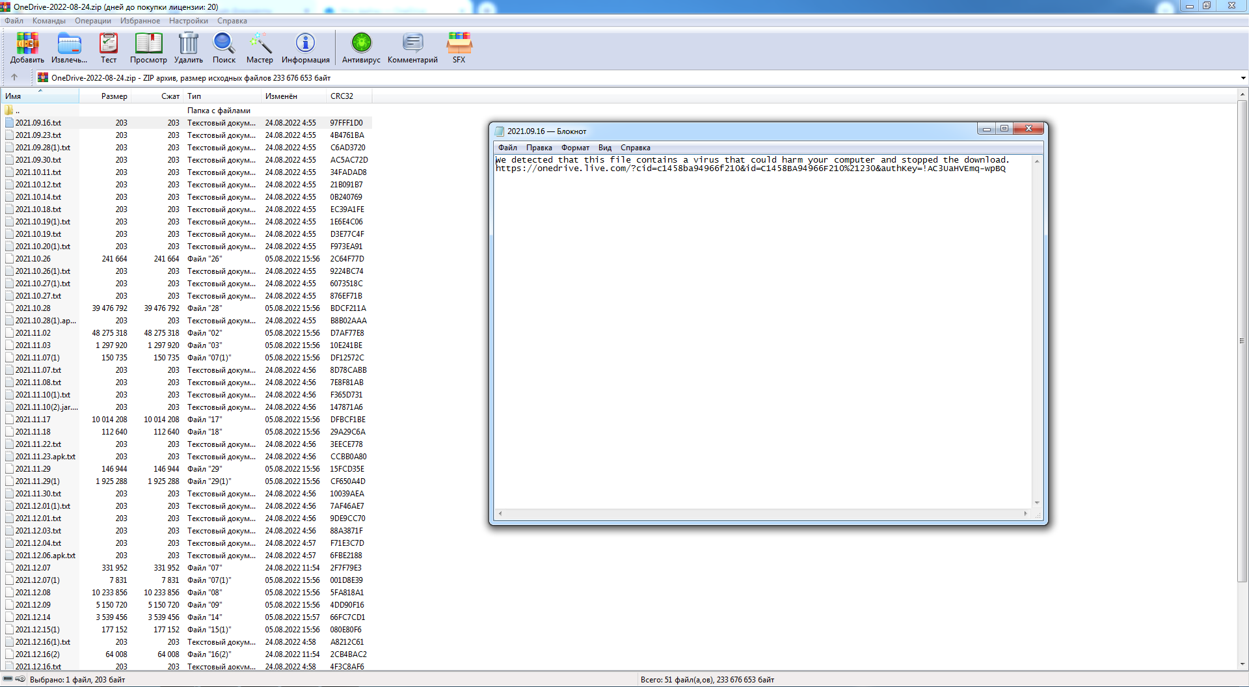Select file 2021.11.29(1)
This screenshot has height=687, width=1249.
[38, 481]
